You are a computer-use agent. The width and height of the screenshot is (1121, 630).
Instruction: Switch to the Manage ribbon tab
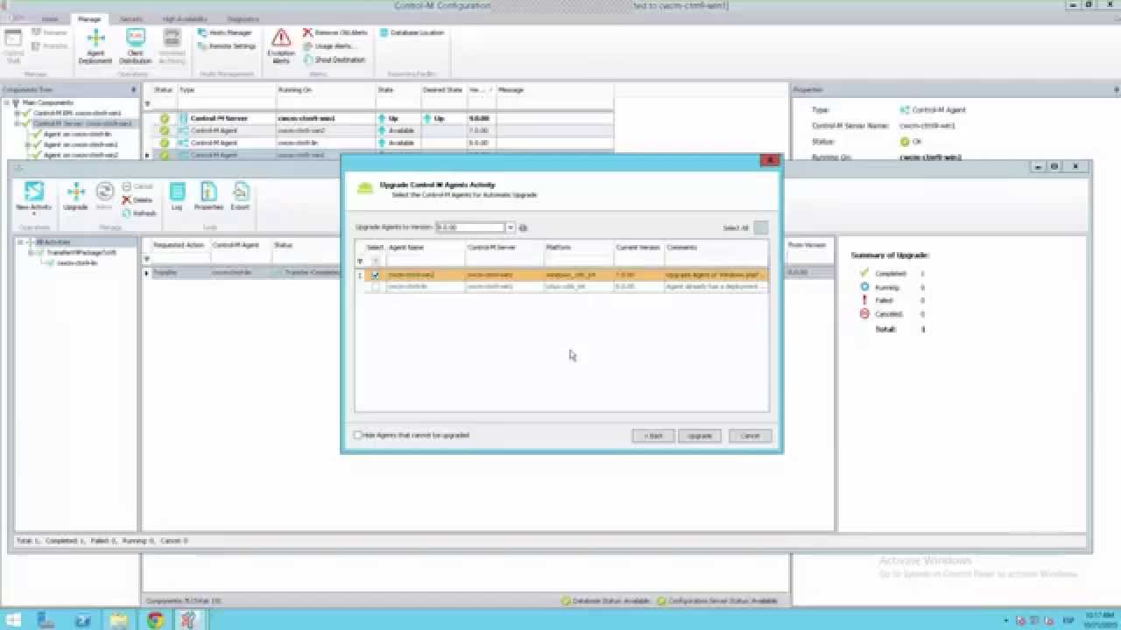point(89,18)
